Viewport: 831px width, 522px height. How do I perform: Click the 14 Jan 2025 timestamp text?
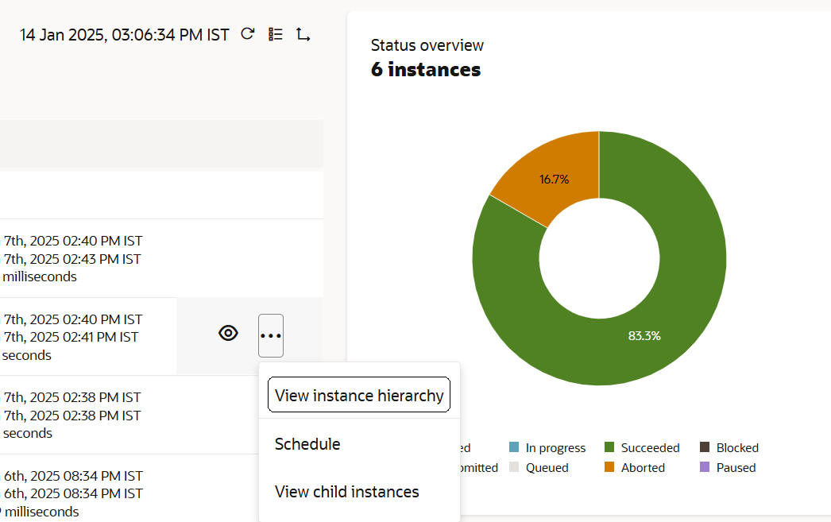125,35
